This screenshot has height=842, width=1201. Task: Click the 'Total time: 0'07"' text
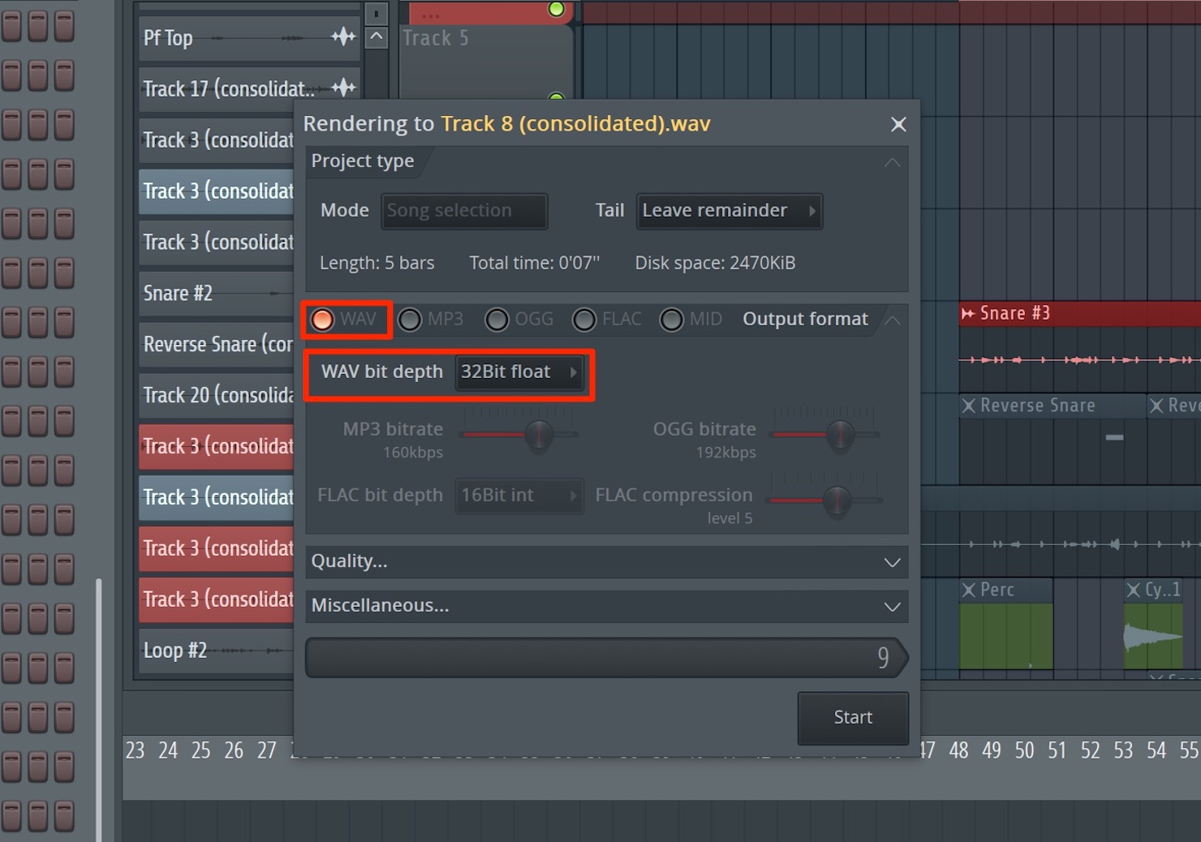point(534,263)
